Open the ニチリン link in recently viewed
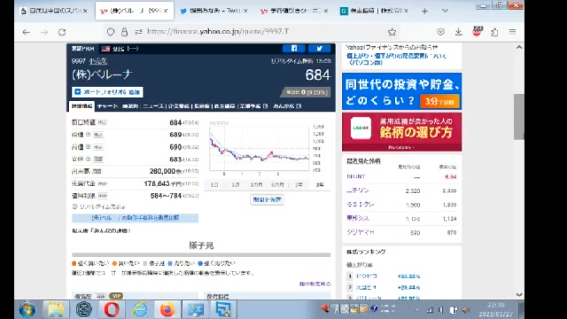The image size is (567, 319). point(358,191)
